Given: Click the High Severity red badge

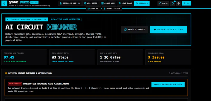Looking at the screenshot, I should coord(15,84).
